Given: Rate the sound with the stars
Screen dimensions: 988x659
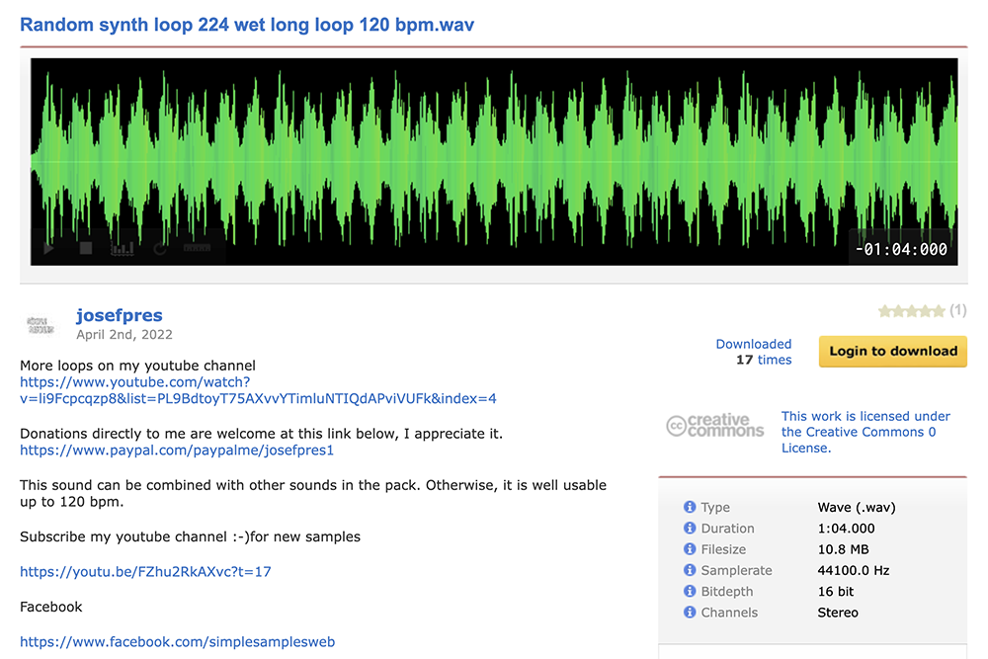Looking at the screenshot, I should click(912, 310).
